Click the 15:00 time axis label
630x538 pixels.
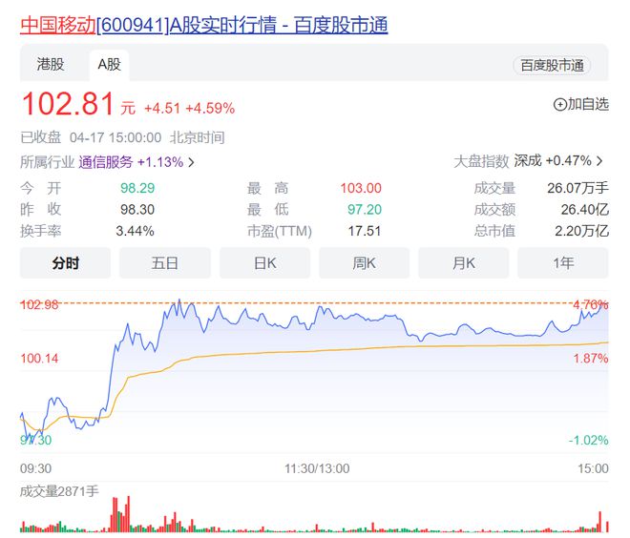point(593,468)
